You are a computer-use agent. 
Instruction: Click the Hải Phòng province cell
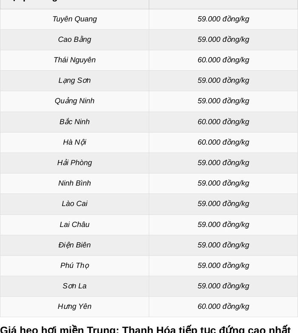point(74,163)
